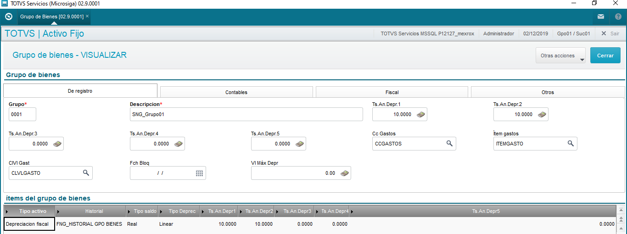627x234 pixels.
Task: Click calculator icon for Ts.An.Depr.1
Action: click(x=421, y=114)
